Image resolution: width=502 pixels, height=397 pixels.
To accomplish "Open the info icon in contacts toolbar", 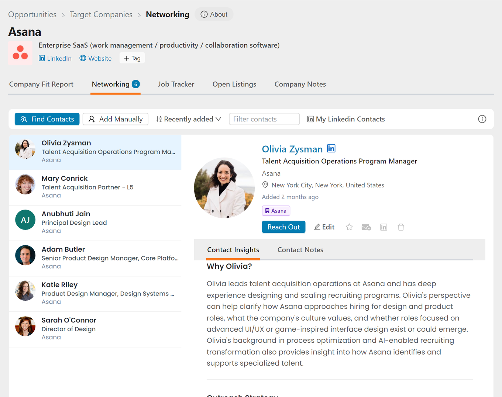I will tap(482, 119).
